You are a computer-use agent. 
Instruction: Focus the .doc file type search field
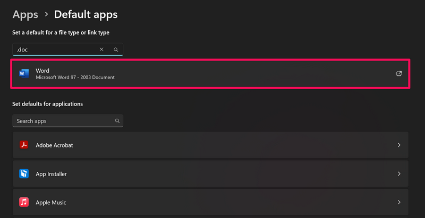click(53, 49)
